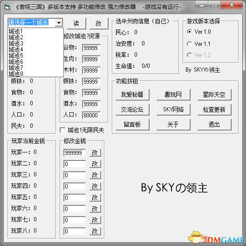Open 星际天空 button

(214, 94)
